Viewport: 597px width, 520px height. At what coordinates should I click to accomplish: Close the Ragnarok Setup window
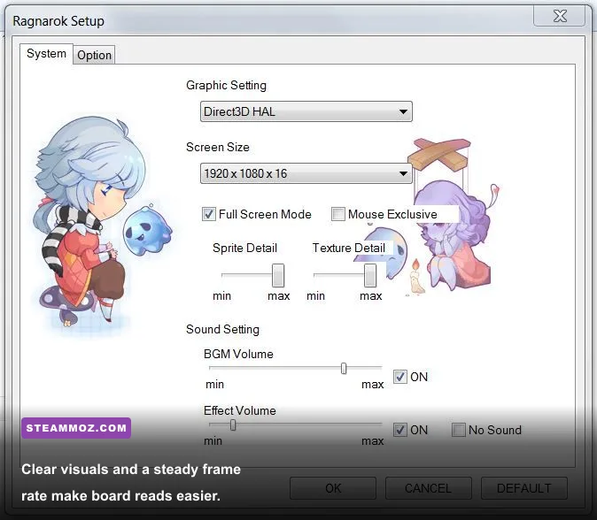pos(560,16)
